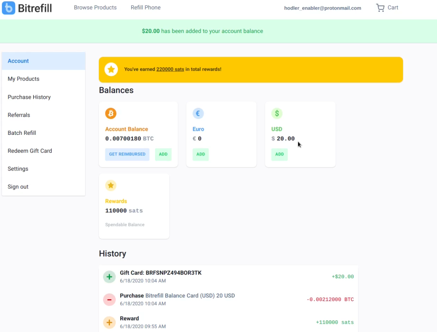Click the Bitrefill wordmark text
Viewport: 437px width, 332px height.
pos(35,8)
